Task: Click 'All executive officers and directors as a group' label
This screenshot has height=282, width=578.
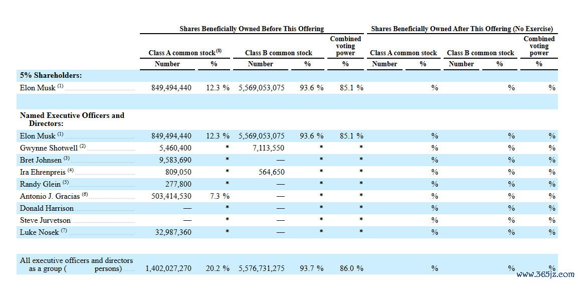Action: click(76, 264)
